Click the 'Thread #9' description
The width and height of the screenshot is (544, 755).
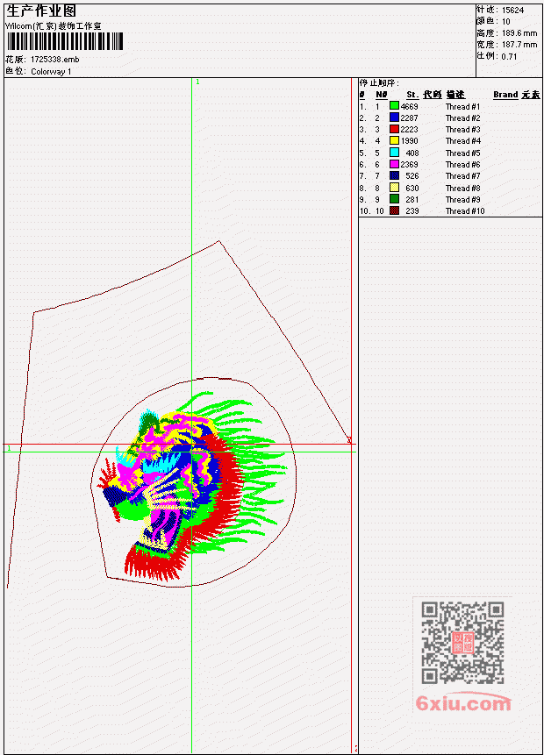462,200
